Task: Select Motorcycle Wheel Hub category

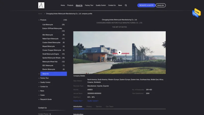Action: (50, 62)
